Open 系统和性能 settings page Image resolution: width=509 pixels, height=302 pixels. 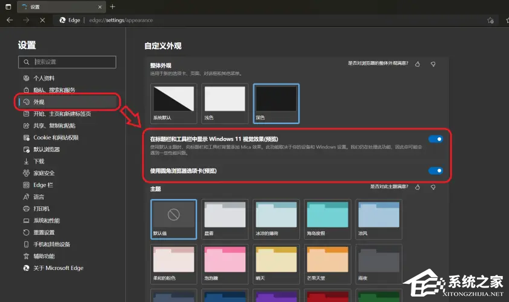tap(47, 221)
